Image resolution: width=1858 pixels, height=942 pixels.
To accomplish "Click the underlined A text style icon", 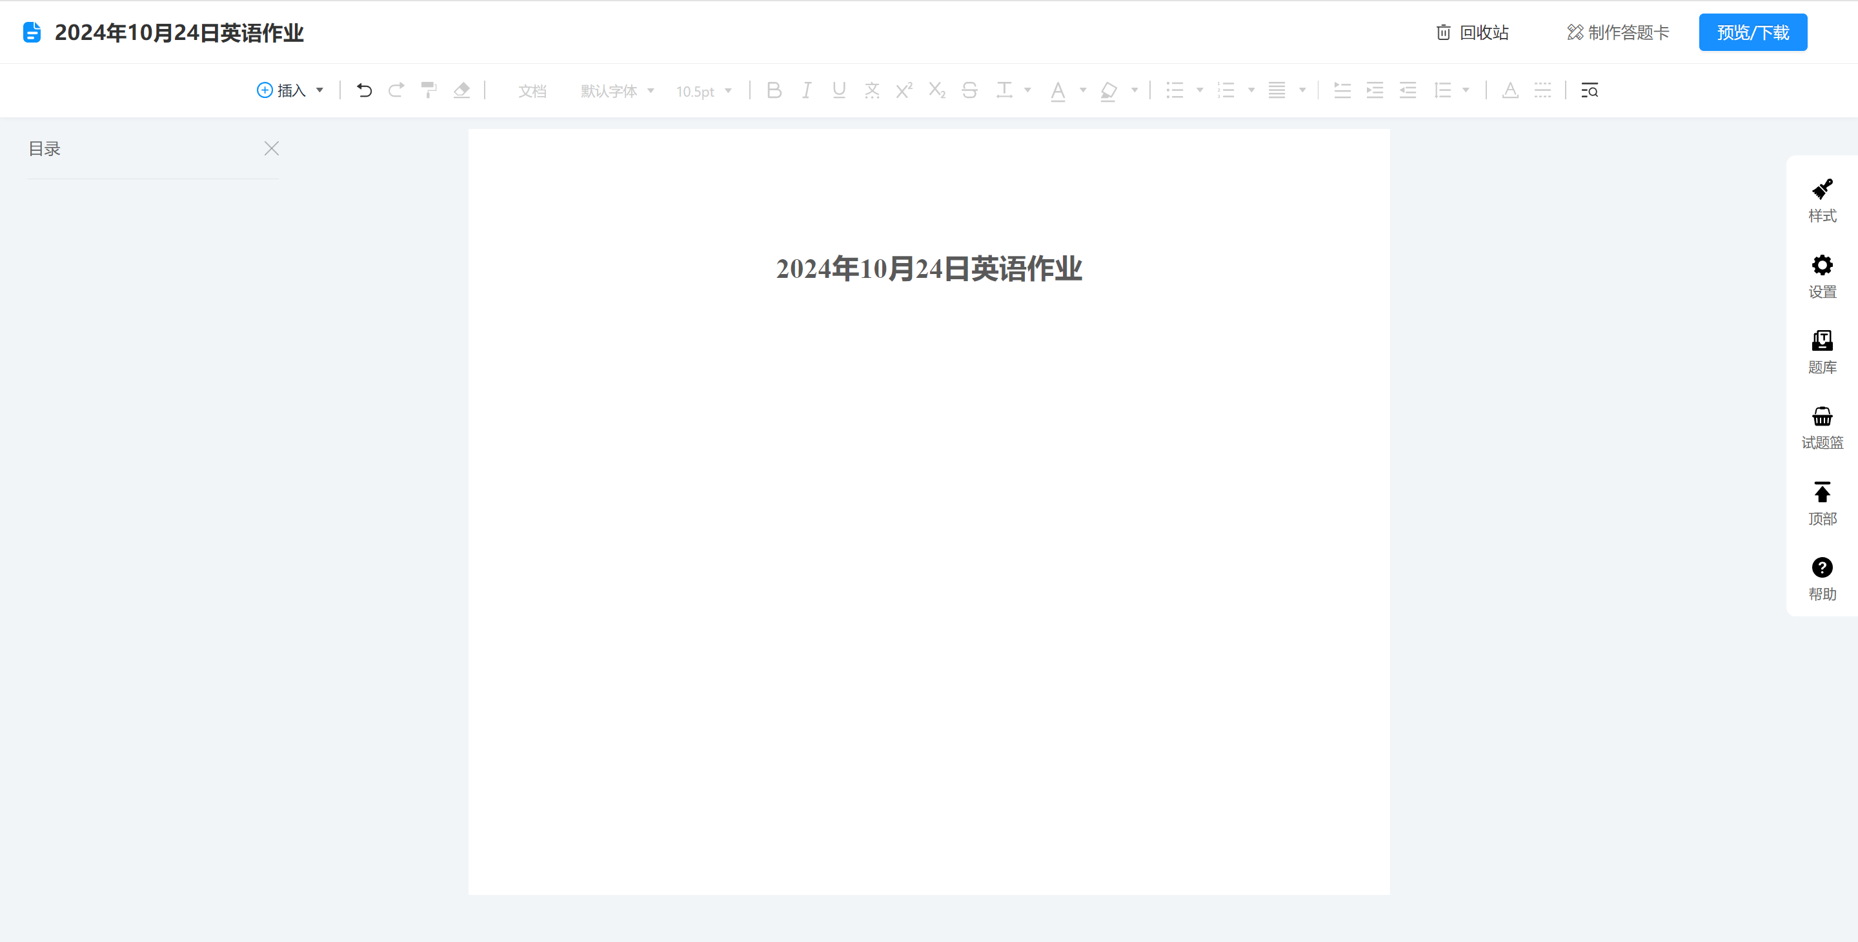I will tap(1510, 90).
